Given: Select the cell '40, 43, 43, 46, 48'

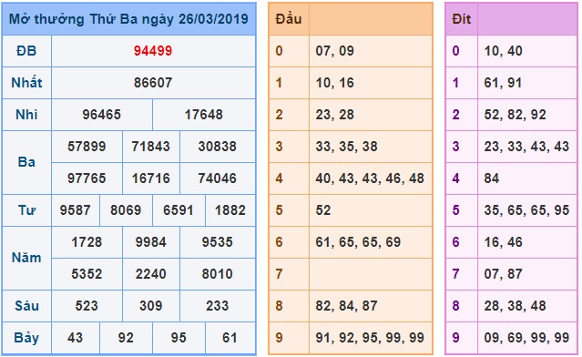Looking at the screenshot, I should click(x=371, y=178).
